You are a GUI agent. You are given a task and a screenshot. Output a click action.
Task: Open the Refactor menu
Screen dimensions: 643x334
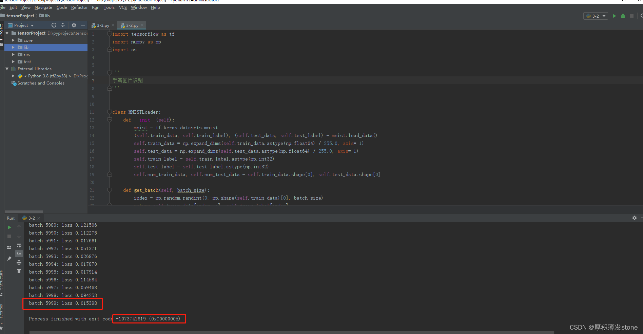tap(79, 7)
